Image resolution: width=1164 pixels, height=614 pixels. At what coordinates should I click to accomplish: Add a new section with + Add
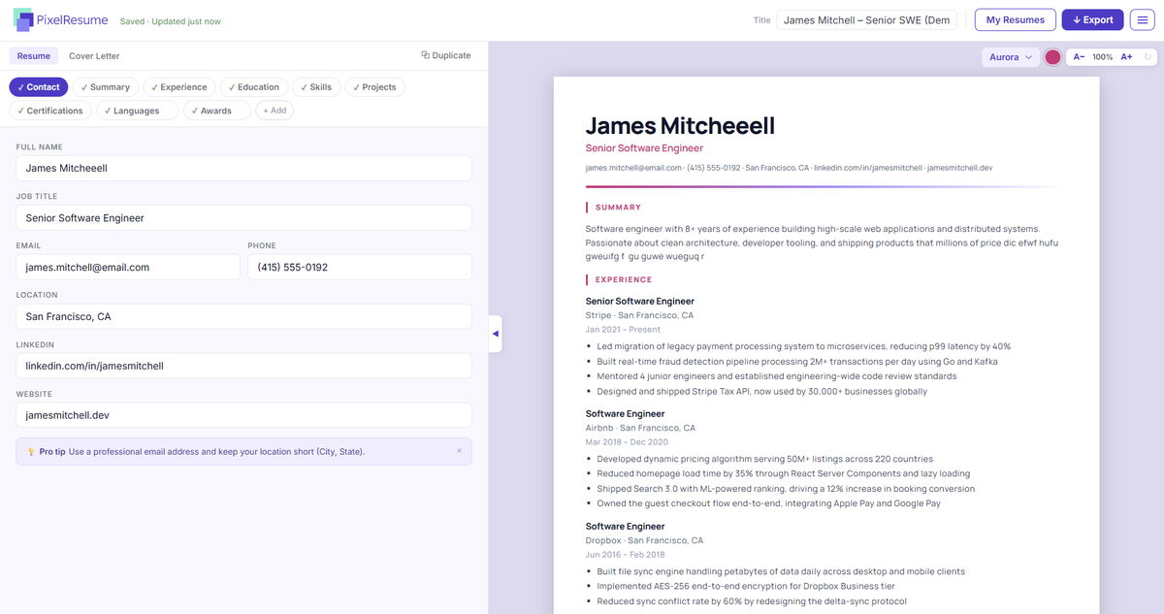(x=275, y=111)
